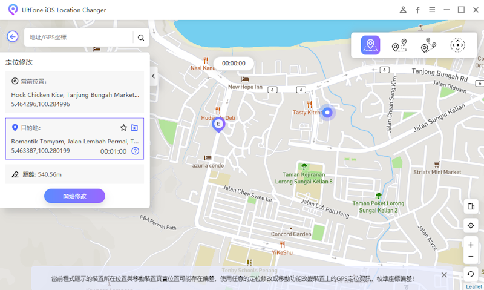Click the address or GPS coordinate field
484x290 pixels.
79,38
